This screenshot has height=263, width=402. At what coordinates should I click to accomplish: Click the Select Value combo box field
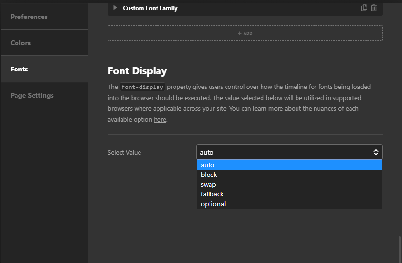(x=284, y=152)
